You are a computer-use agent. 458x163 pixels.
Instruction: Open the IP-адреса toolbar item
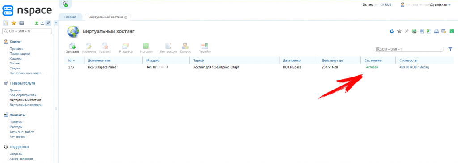pyautogui.click(x=125, y=48)
